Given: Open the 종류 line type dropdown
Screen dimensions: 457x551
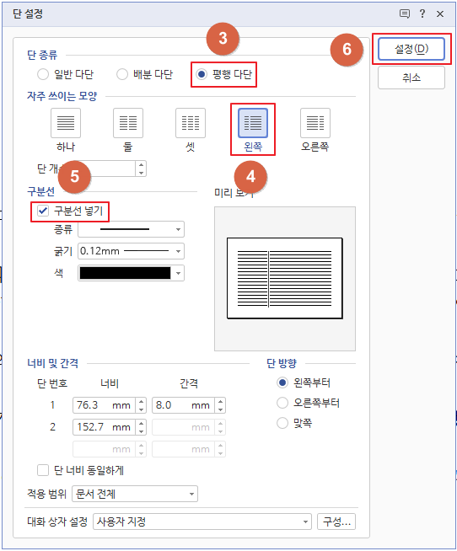Looking at the screenshot, I should pyautogui.click(x=131, y=229).
